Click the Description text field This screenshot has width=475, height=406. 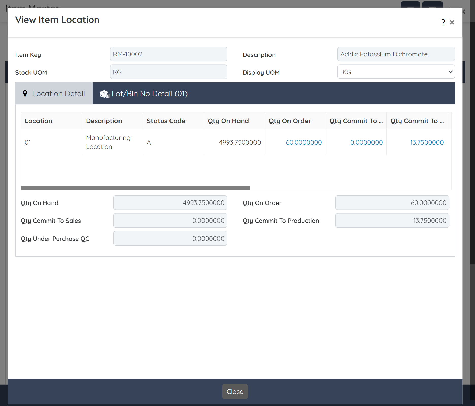(396, 54)
